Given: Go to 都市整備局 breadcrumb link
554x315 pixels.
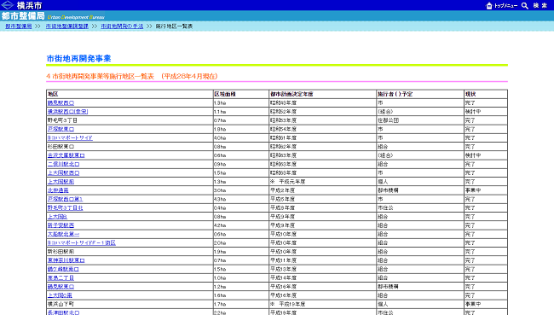Looking at the screenshot, I should tap(19, 26).
